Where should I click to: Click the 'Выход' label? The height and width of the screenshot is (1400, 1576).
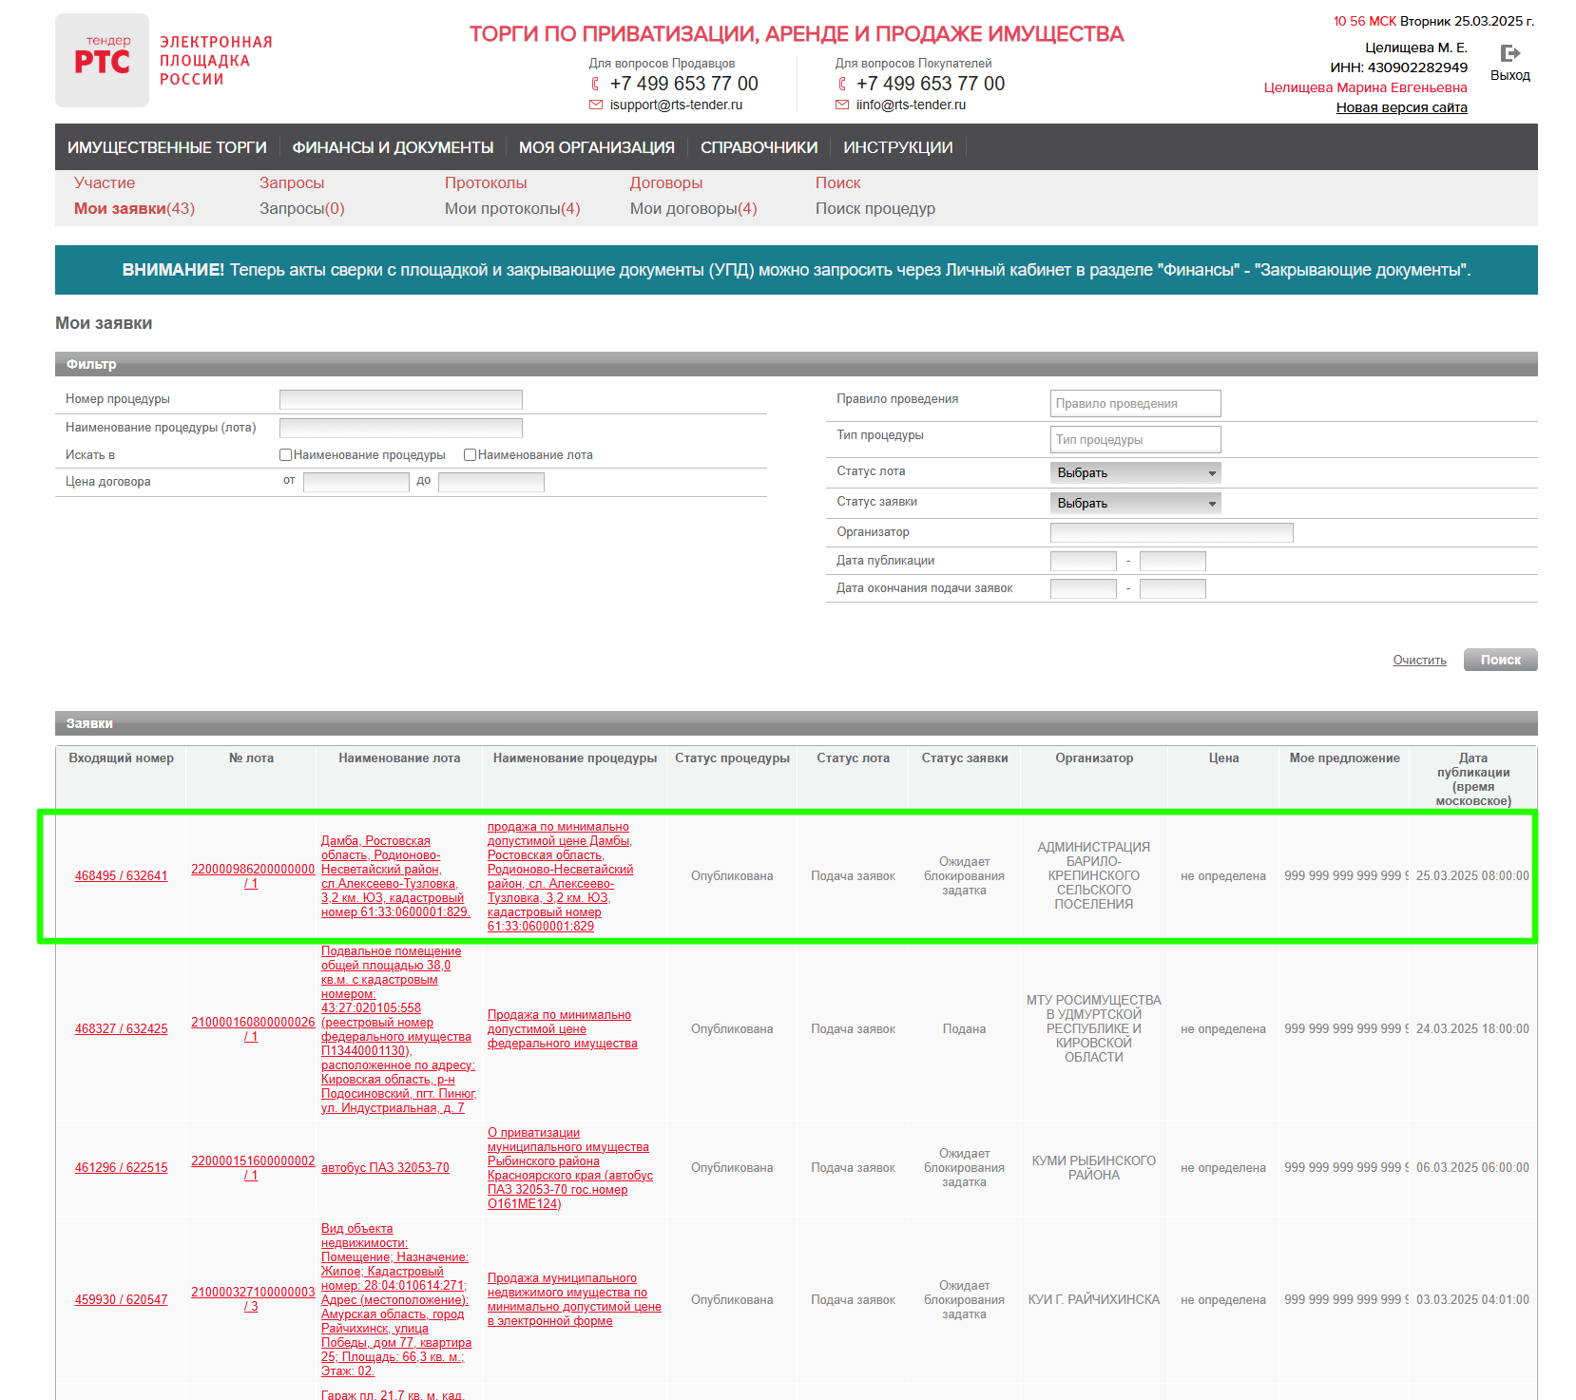click(x=1510, y=75)
